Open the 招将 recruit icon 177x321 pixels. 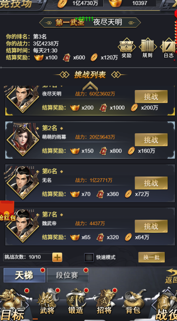[x=104, y=302]
